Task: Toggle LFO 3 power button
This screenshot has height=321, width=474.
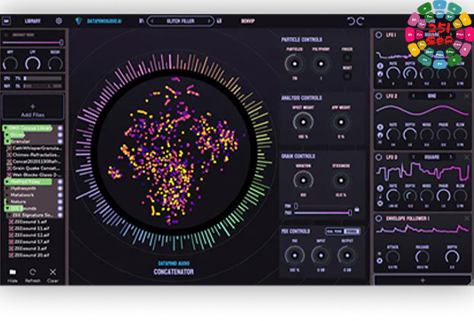Action: pos(378,157)
